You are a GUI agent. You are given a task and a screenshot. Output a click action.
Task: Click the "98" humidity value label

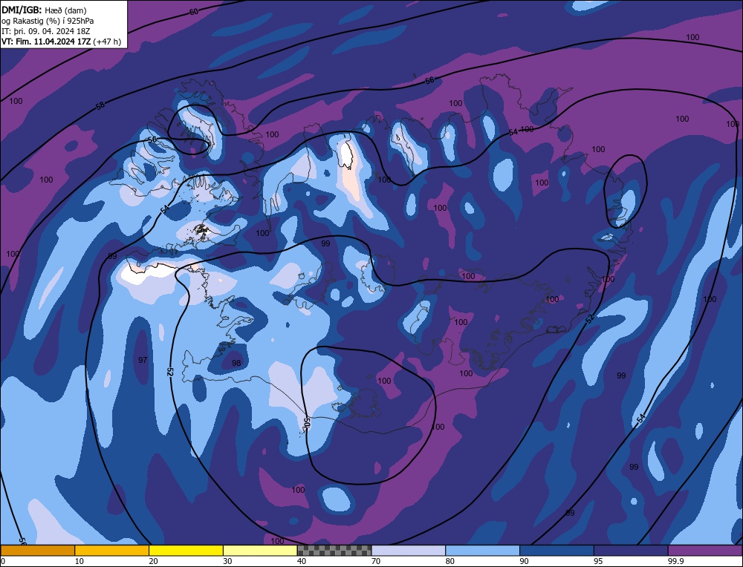236,363
